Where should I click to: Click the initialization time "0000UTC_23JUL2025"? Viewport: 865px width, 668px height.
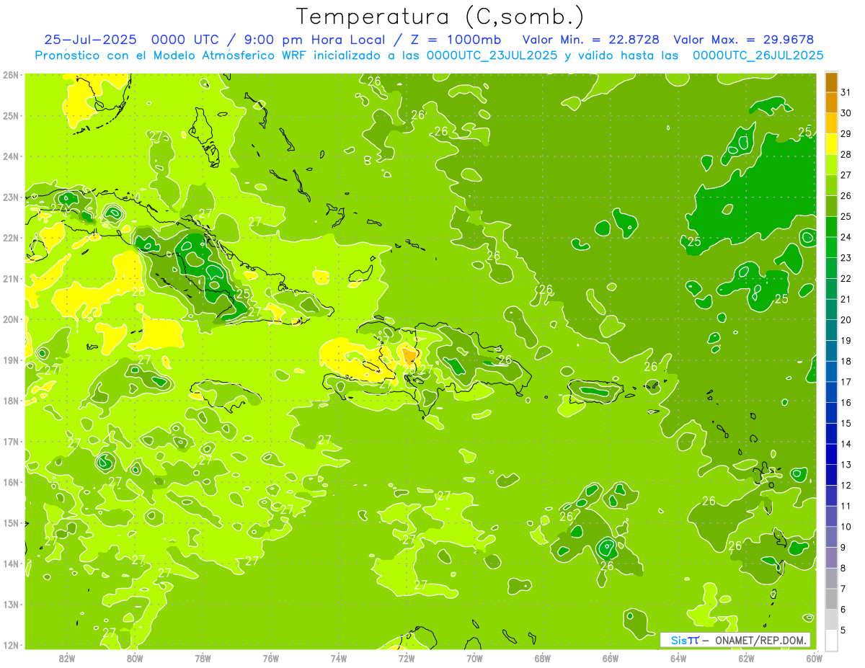click(x=492, y=55)
